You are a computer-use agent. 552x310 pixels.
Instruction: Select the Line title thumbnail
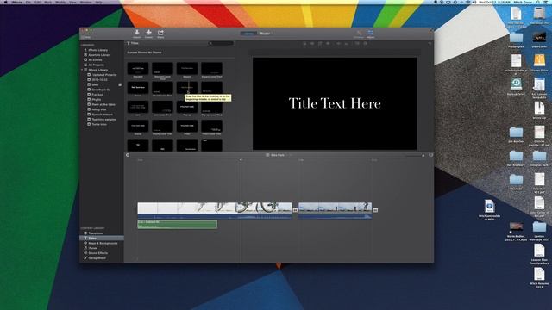[138, 107]
